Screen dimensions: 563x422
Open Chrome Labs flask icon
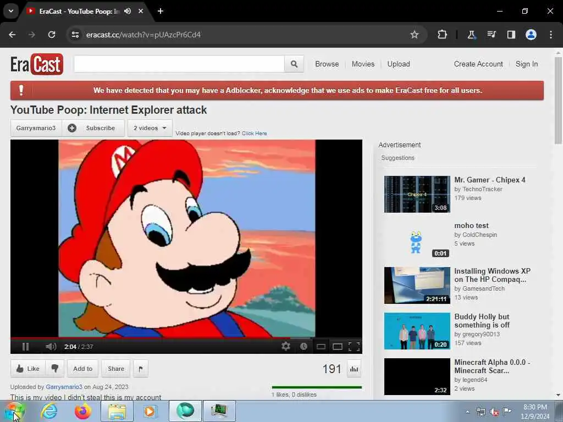[x=471, y=35]
